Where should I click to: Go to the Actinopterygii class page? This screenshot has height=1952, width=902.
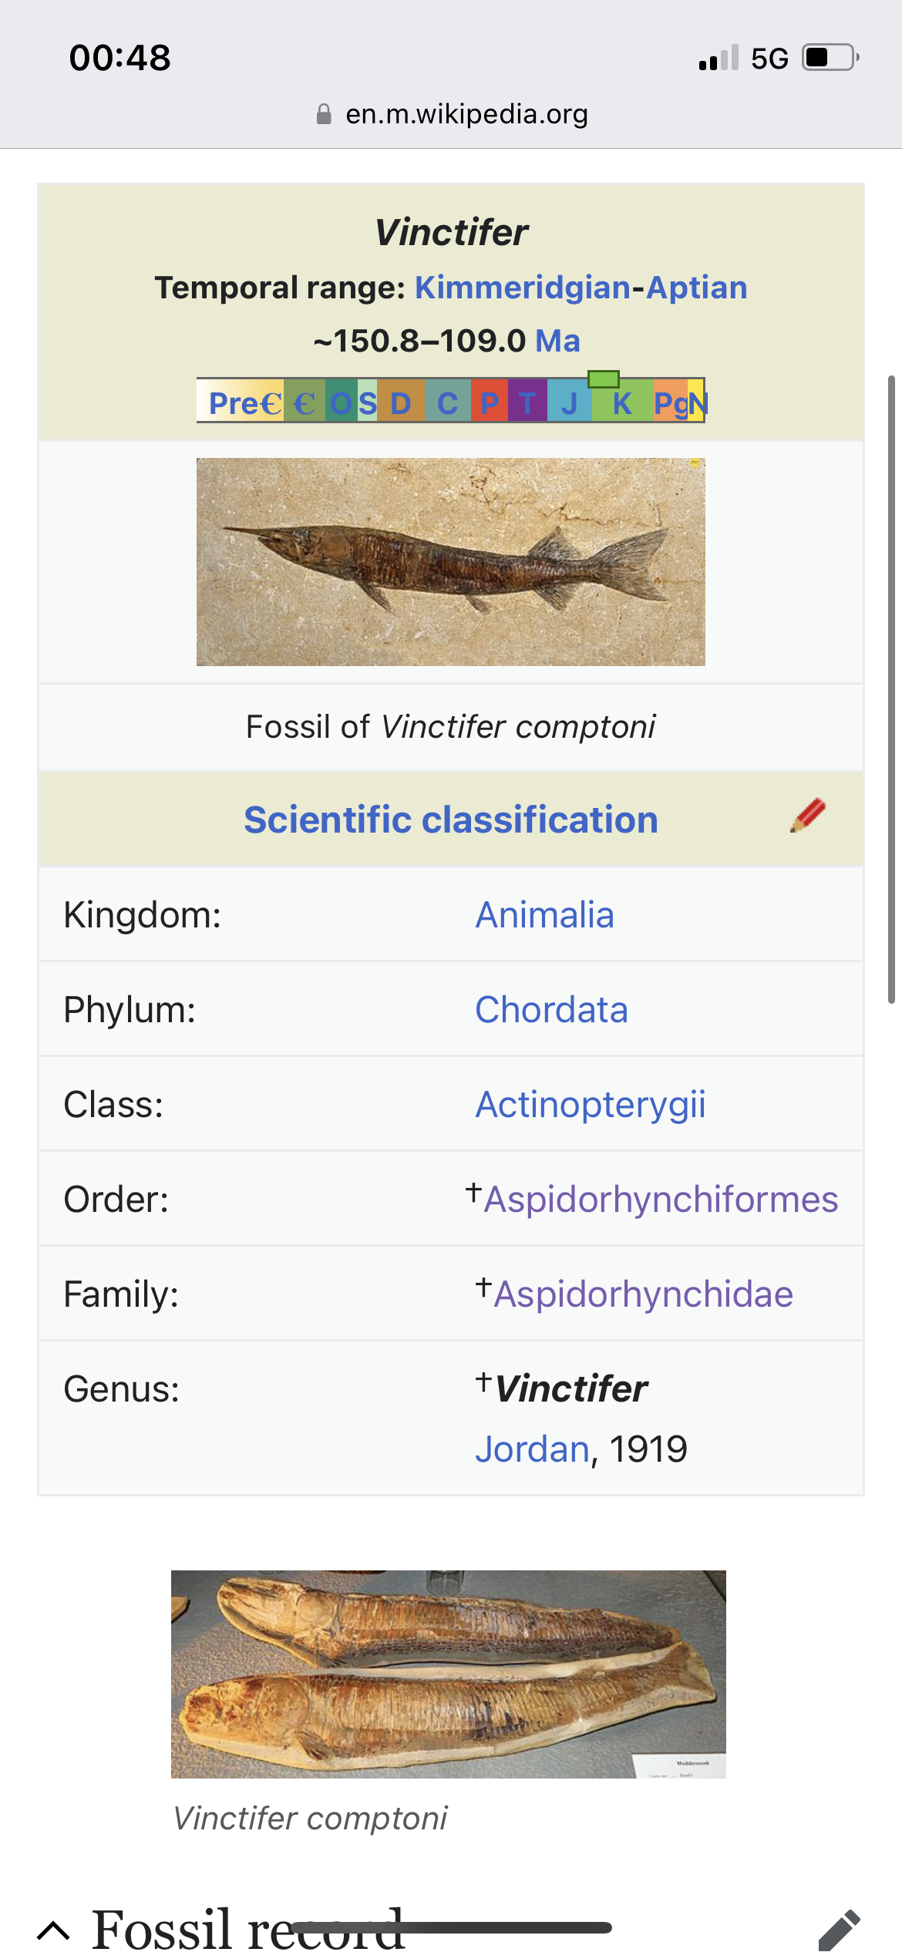(590, 1105)
